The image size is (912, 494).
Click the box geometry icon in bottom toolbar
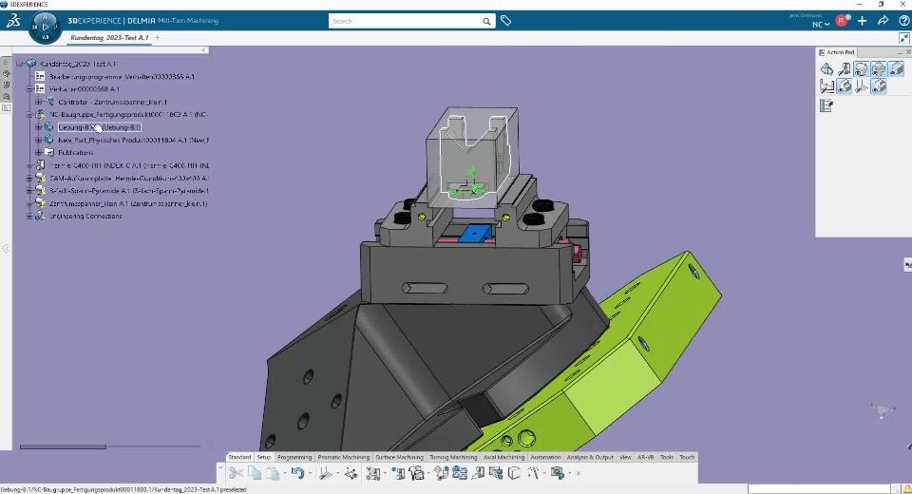pyautogui.click(x=514, y=473)
